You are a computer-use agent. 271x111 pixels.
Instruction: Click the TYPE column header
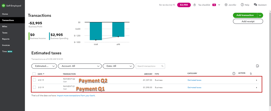(157, 74)
